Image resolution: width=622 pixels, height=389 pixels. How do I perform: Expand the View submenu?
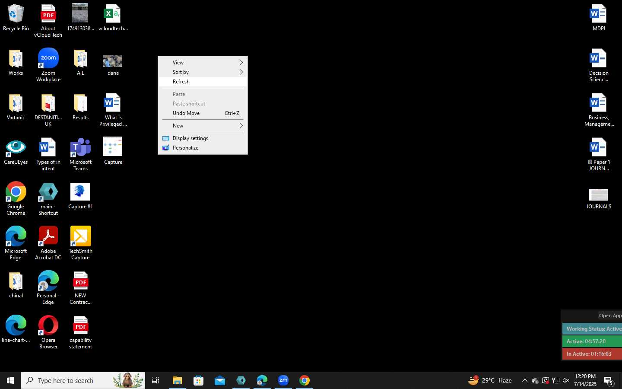click(203, 63)
